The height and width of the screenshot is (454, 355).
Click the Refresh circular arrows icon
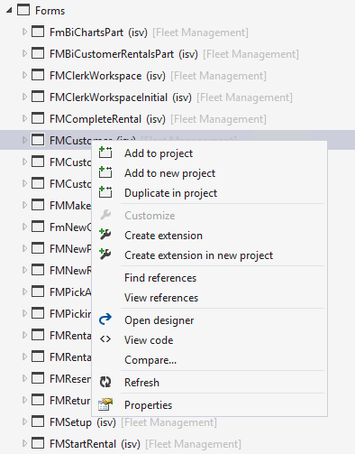[105, 382]
